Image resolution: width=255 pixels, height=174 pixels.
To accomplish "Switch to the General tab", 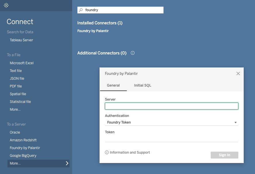I will (113, 85).
